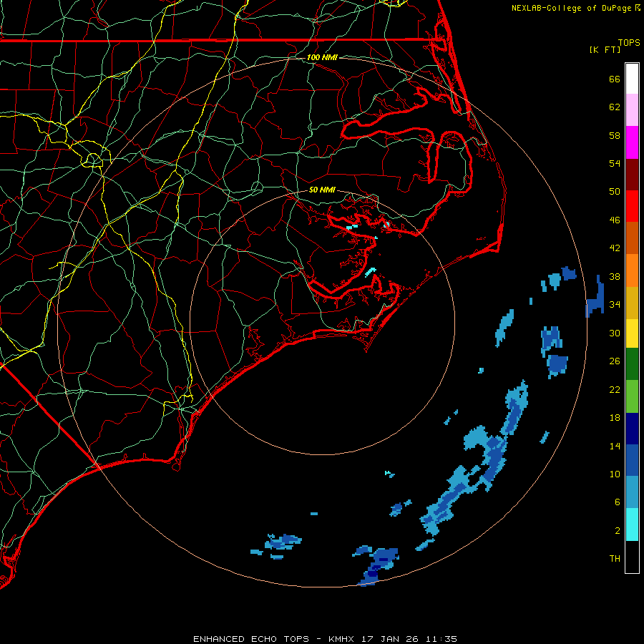
Task: Click the navy blue legend swatch
Action: [x=632, y=429]
